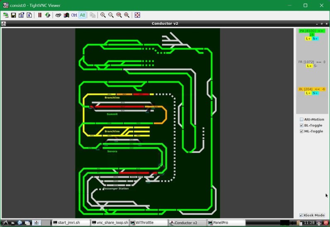Disable the Kiosk Mode checkbox
Screen dimensions: 330x227
tap(301, 215)
